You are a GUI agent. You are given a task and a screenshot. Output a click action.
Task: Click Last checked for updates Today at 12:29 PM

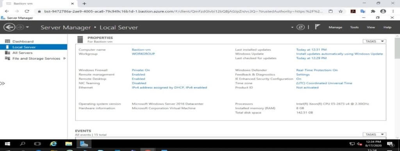[311, 58]
